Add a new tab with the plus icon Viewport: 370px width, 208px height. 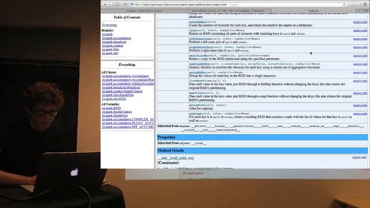click(360, 11)
